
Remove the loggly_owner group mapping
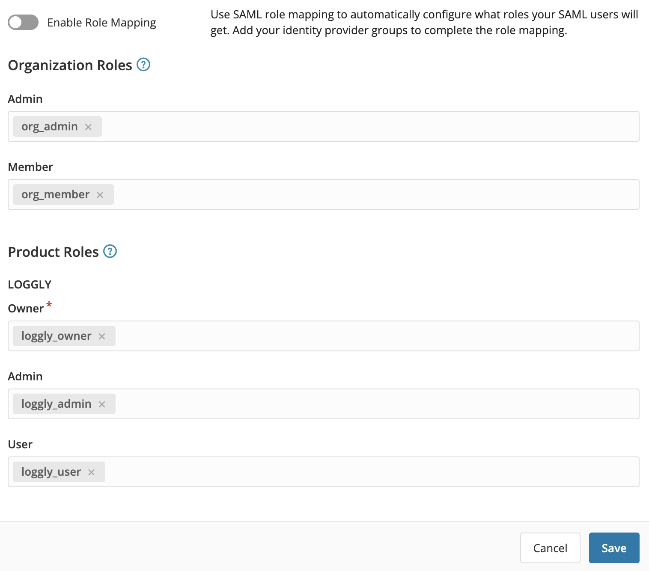pos(102,336)
